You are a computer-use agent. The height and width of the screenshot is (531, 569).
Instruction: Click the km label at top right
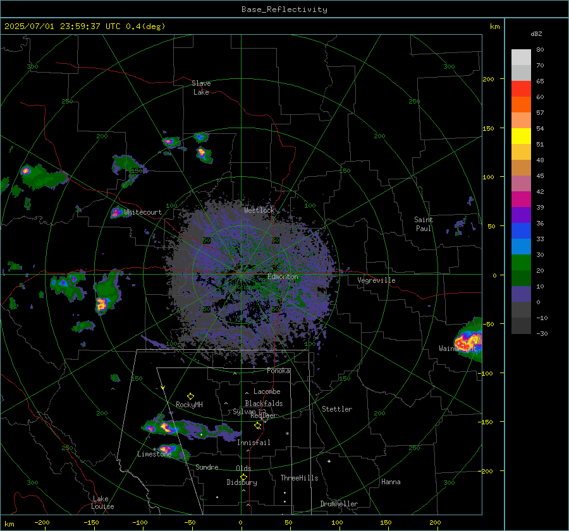point(494,27)
